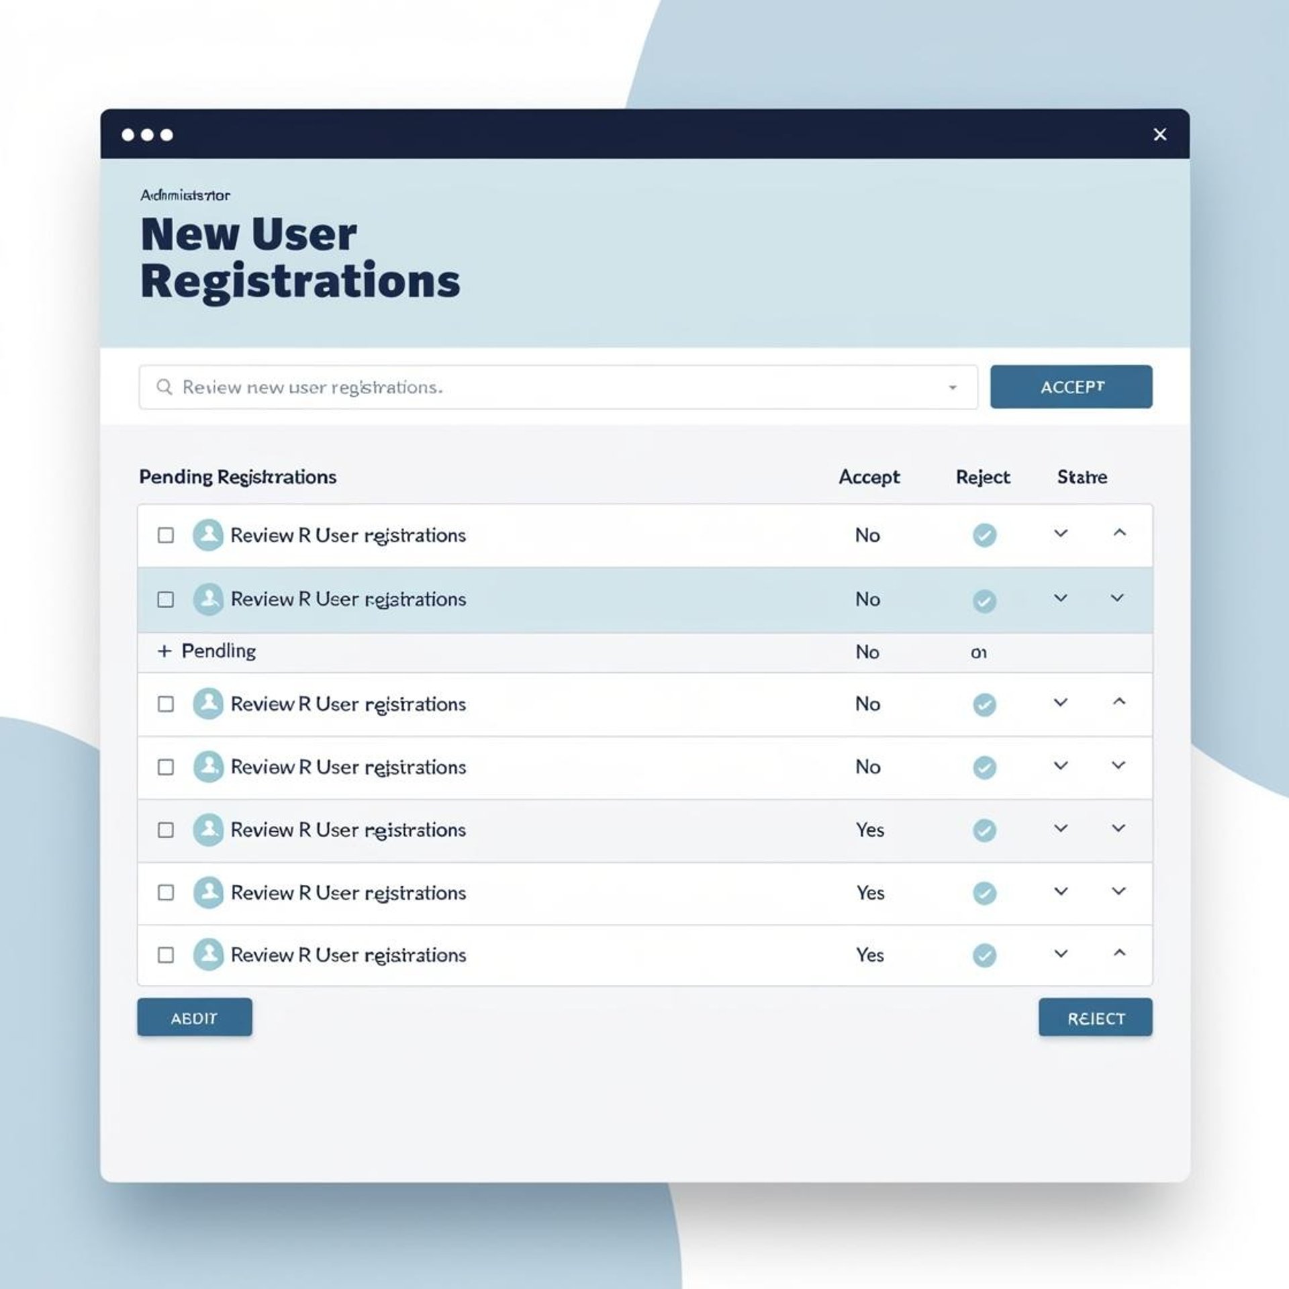Viewport: 1289px width, 1289px height.
Task: Click checkmark badge in bottom row
Action: pyautogui.click(x=984, y=955)
